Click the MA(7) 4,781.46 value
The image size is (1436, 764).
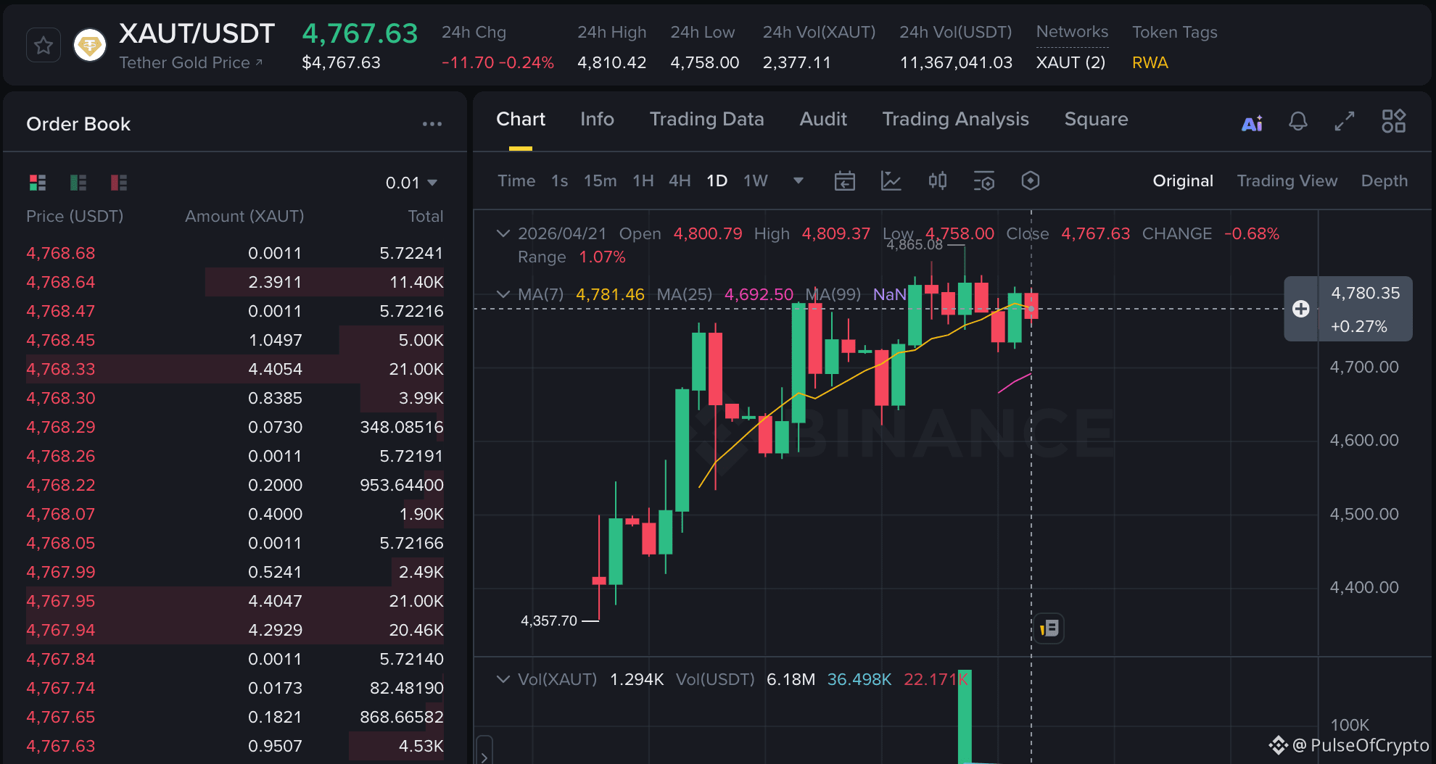(x=610, y=294)
